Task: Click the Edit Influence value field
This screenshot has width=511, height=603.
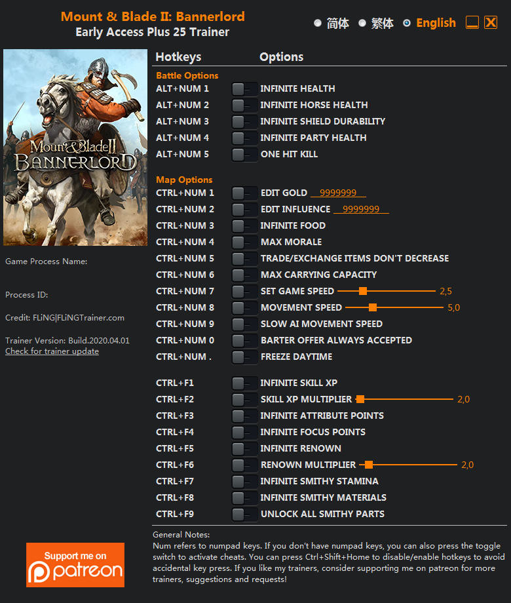Action: click(x=361, y=209)
